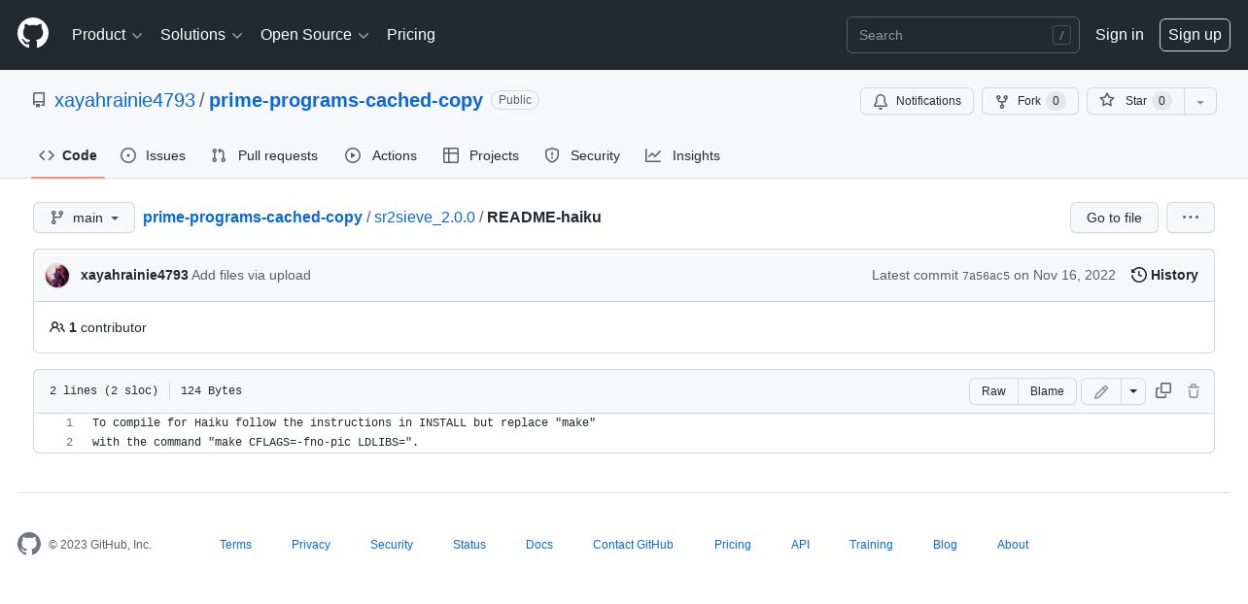Switch to the Pull requests tab

click(x=264, y=155)
